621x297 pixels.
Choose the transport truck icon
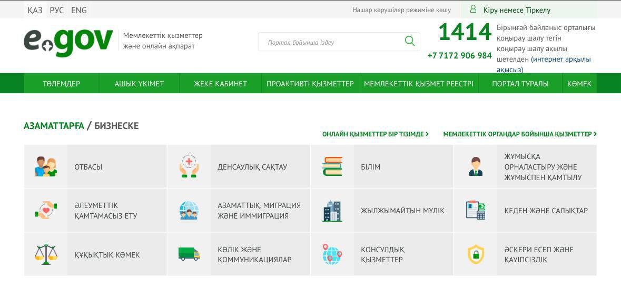tap(189, 254)
